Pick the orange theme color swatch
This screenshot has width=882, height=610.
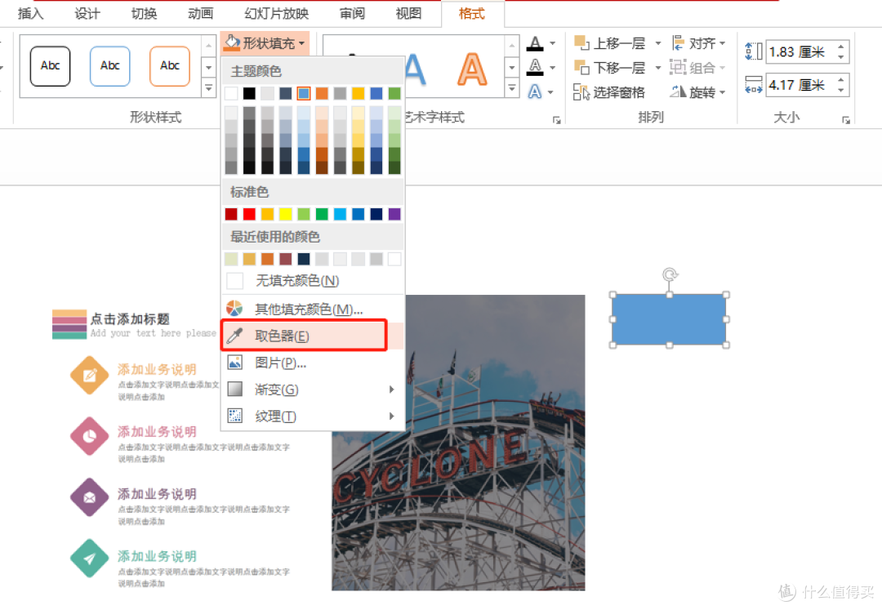[322, 93]
